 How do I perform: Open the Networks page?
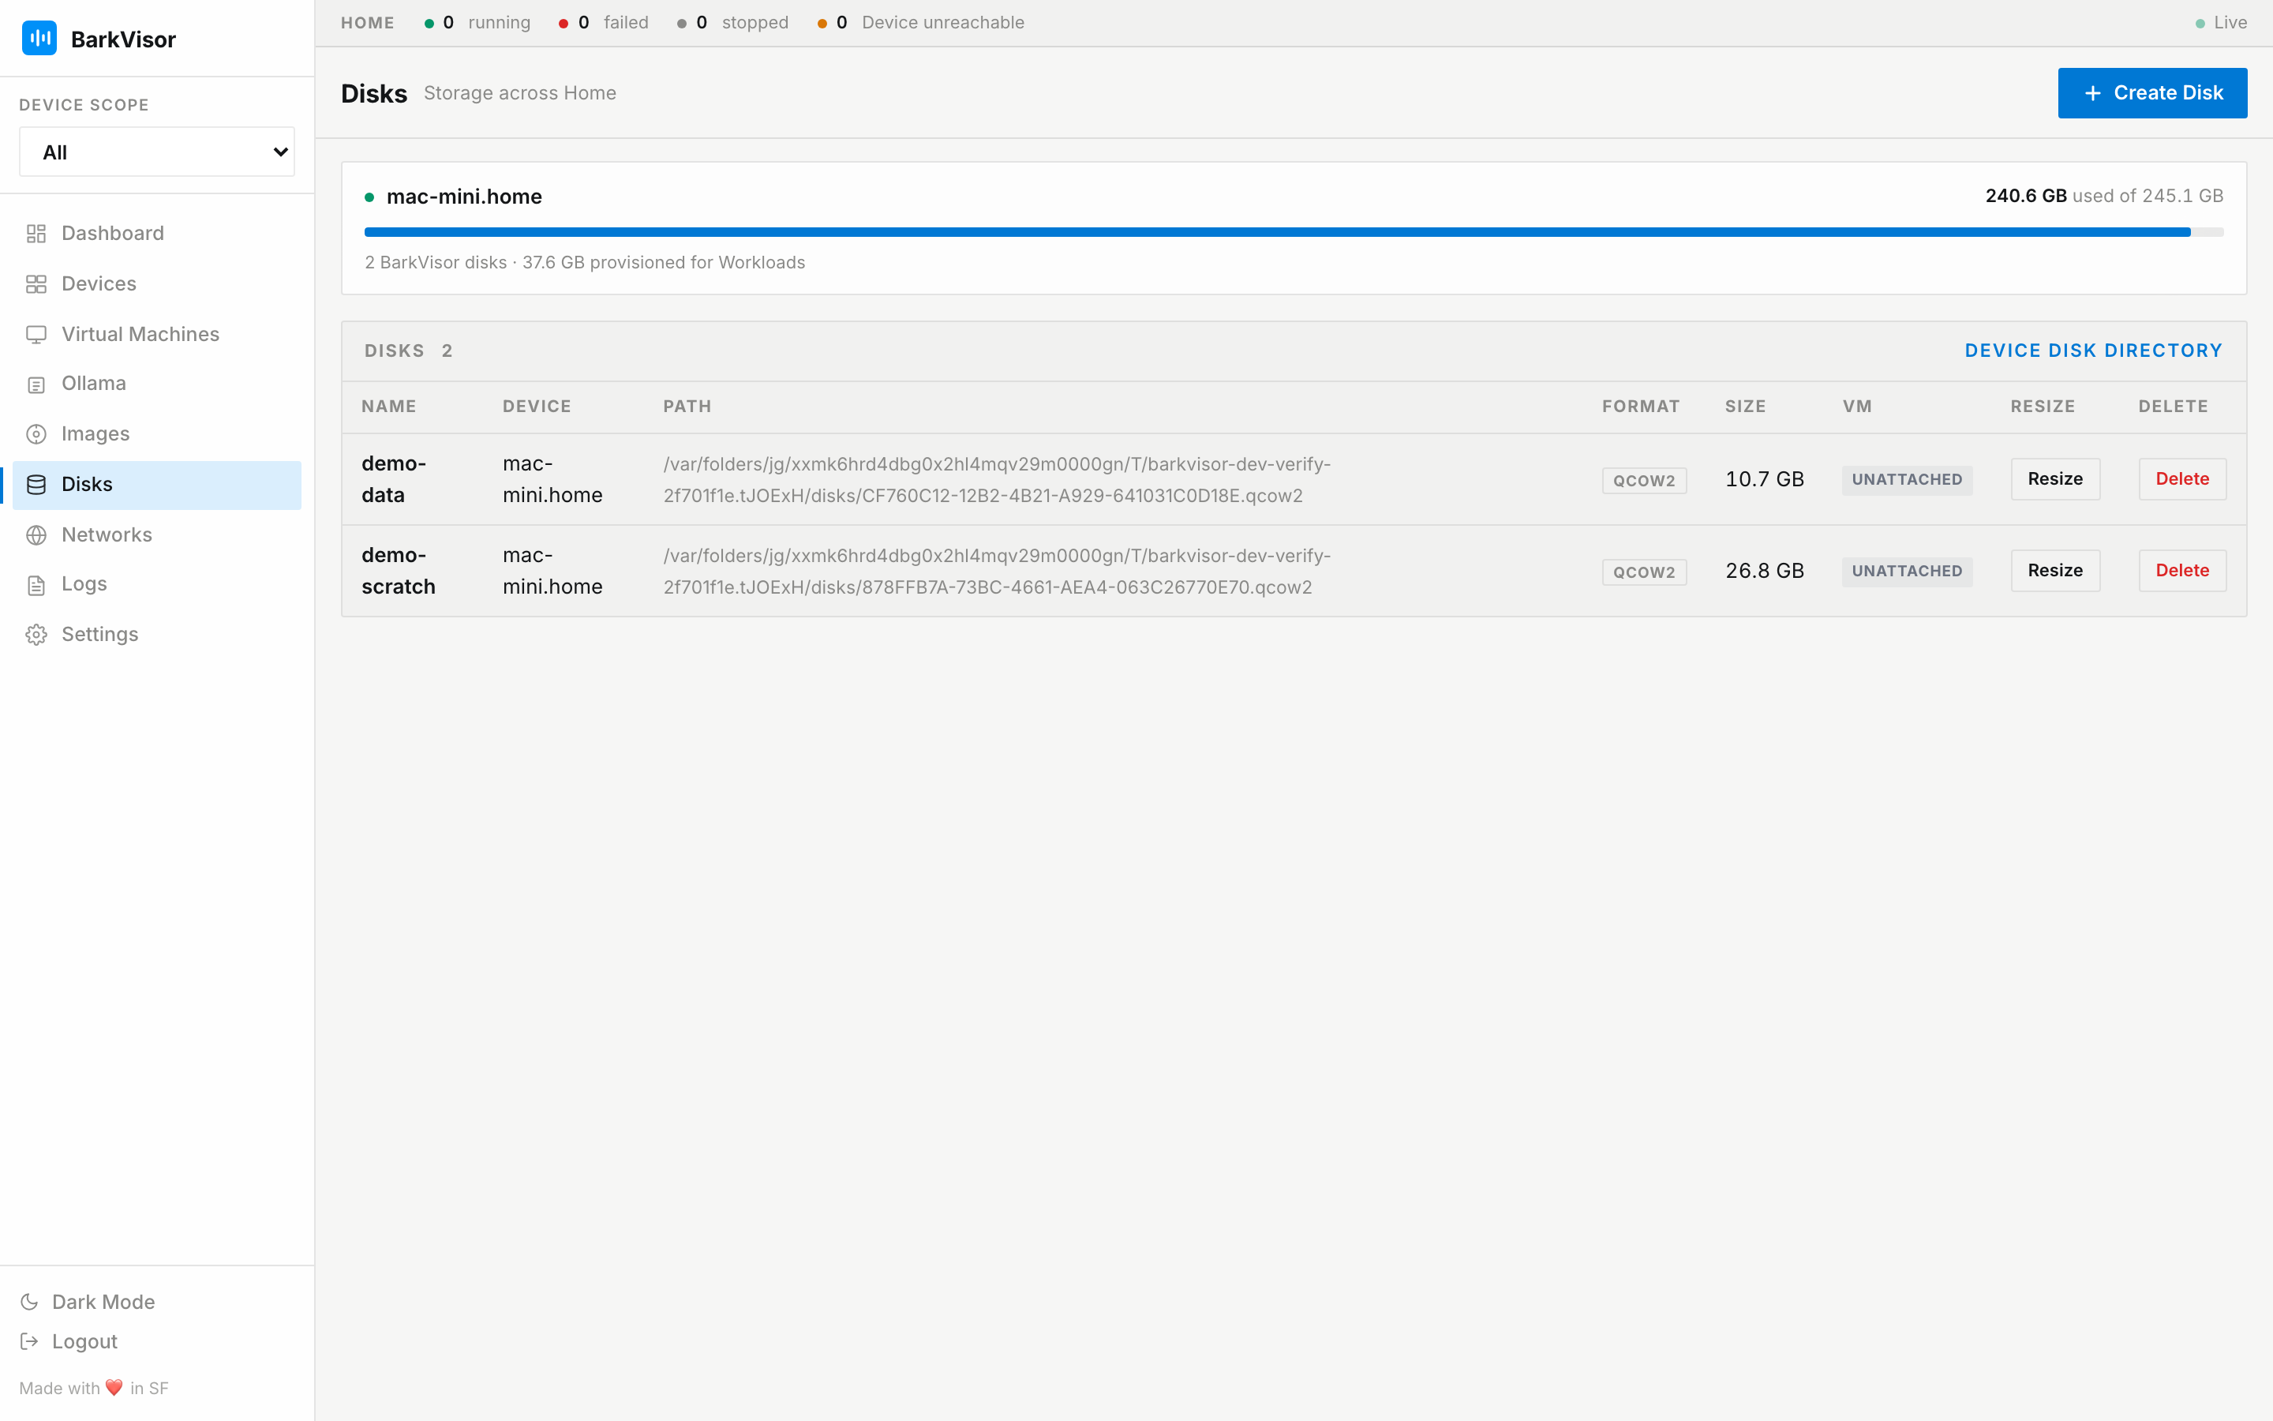tap(157, 534)
